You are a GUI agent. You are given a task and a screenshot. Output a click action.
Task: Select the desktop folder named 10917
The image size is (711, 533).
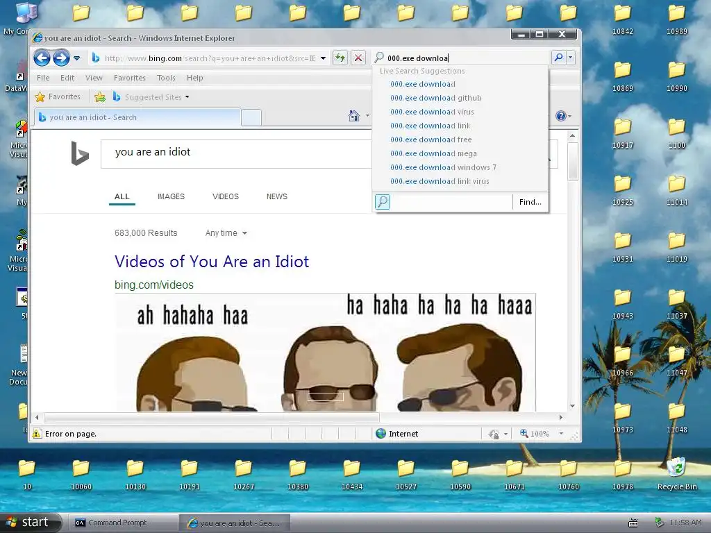pyautogui.click(x=623, y=134)
